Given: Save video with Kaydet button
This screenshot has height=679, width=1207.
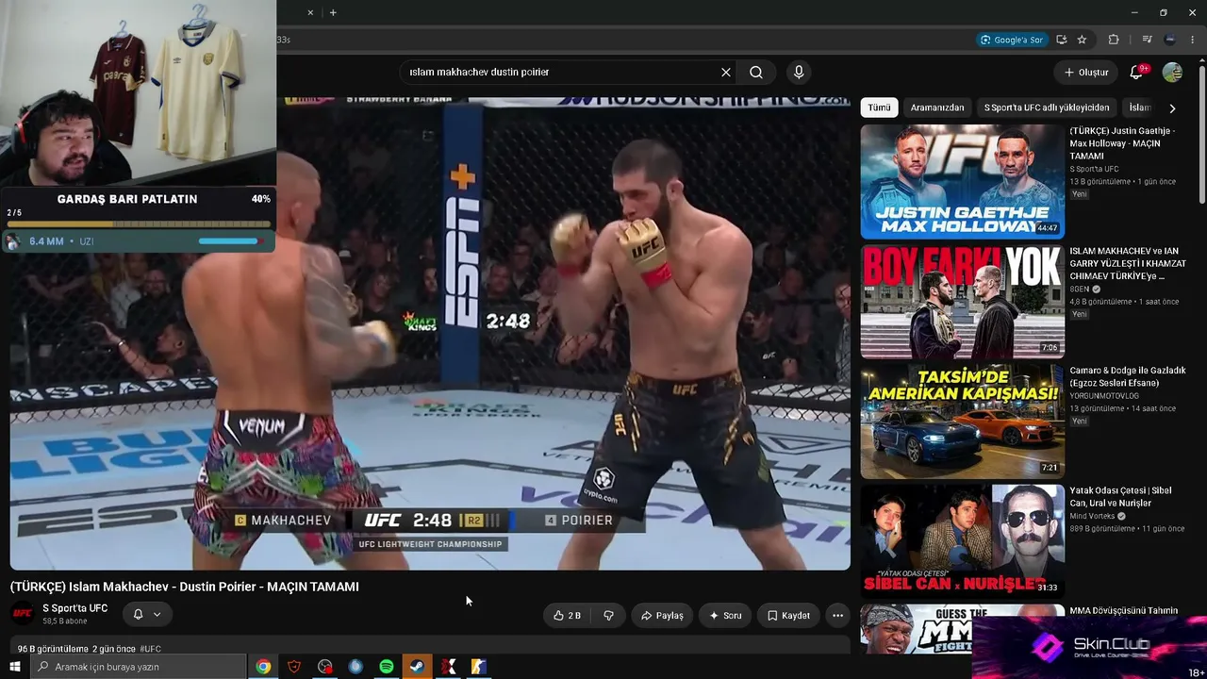Looking at the screenshot, I should point(788,616).
